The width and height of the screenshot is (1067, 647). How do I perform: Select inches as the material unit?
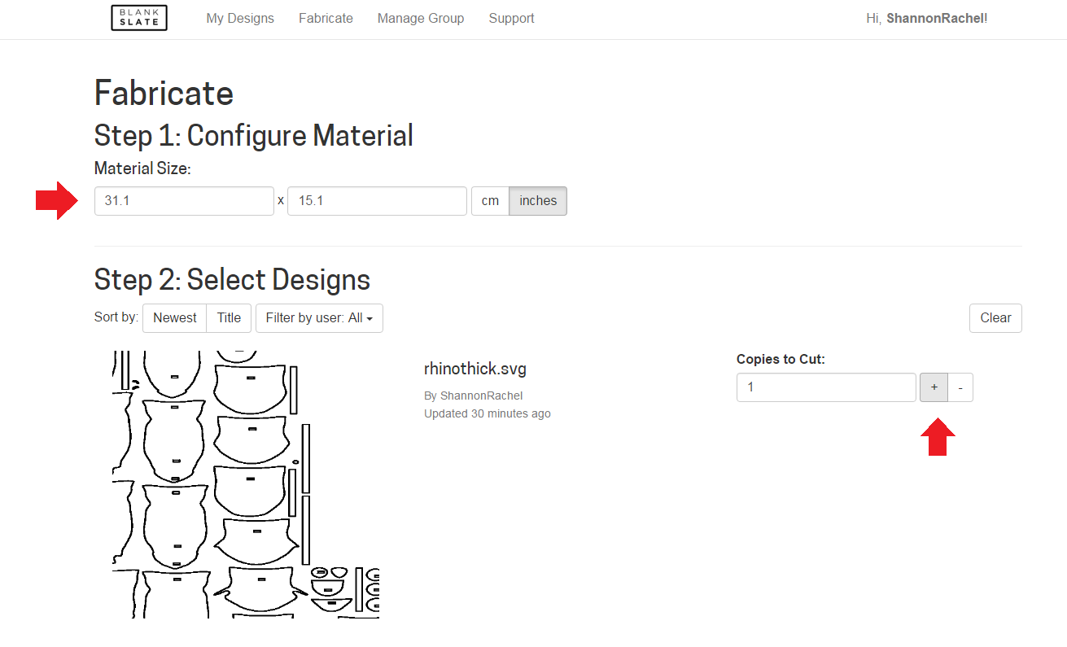[x=537, y=200]
